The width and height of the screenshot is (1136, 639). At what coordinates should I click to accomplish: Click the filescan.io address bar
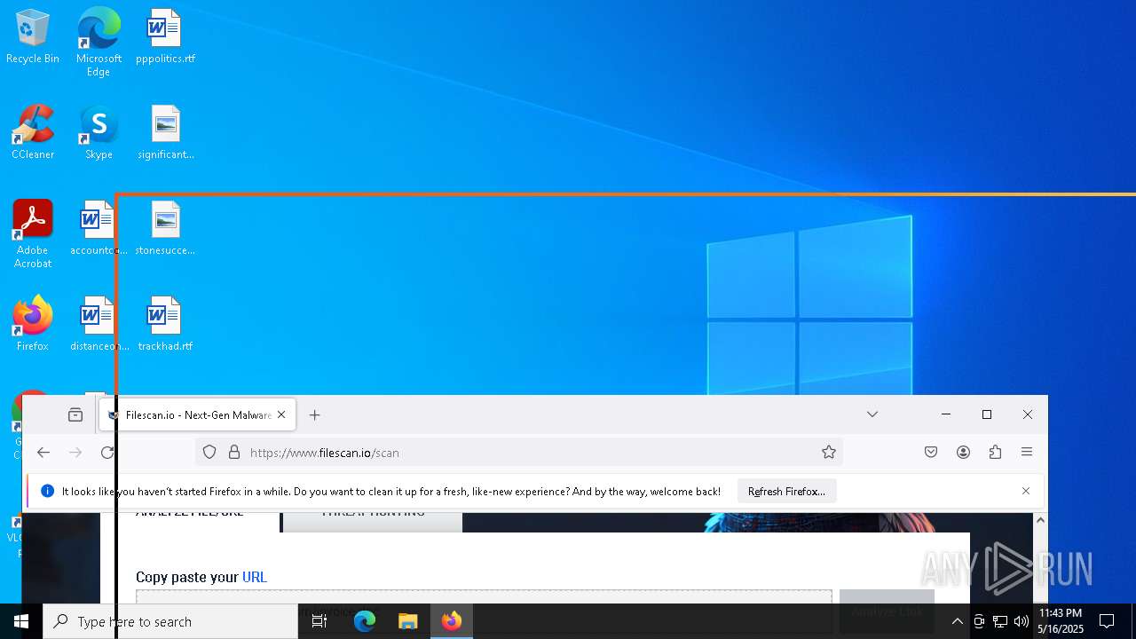519,453
